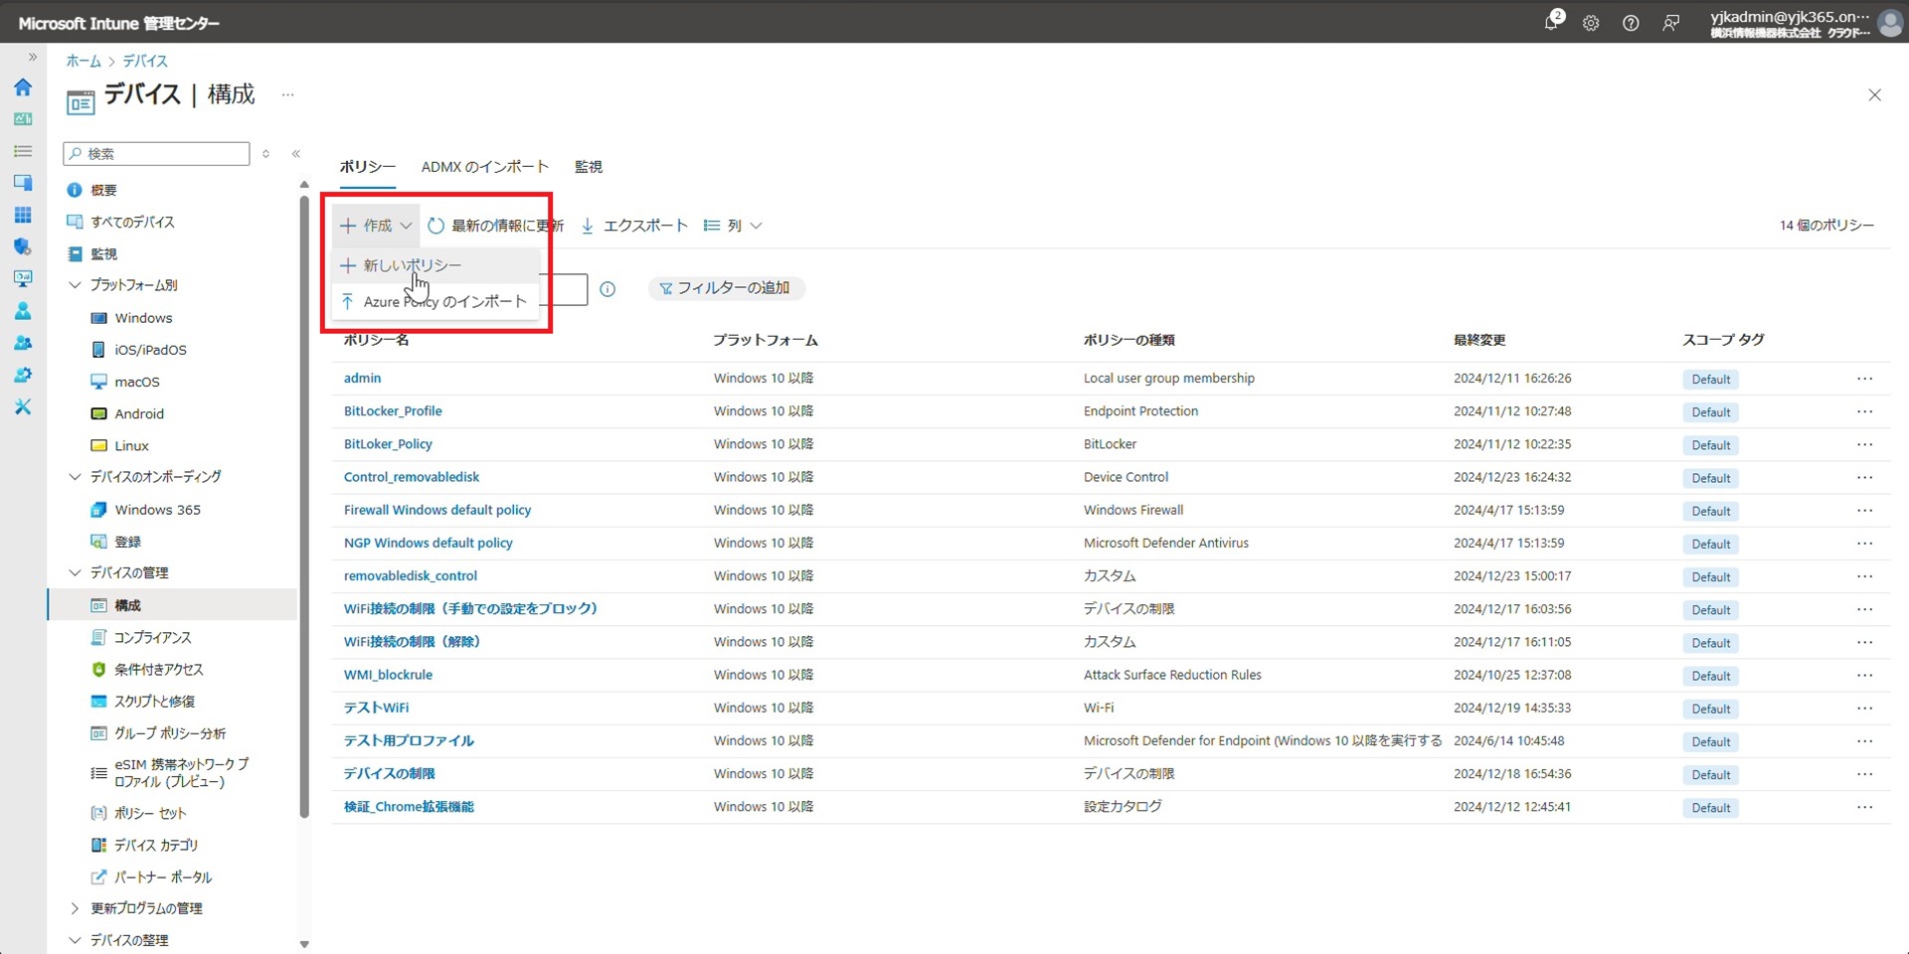Open iOS/iPadOS in platform tree
Screen dimensions: 1909x954
(150, 350)
